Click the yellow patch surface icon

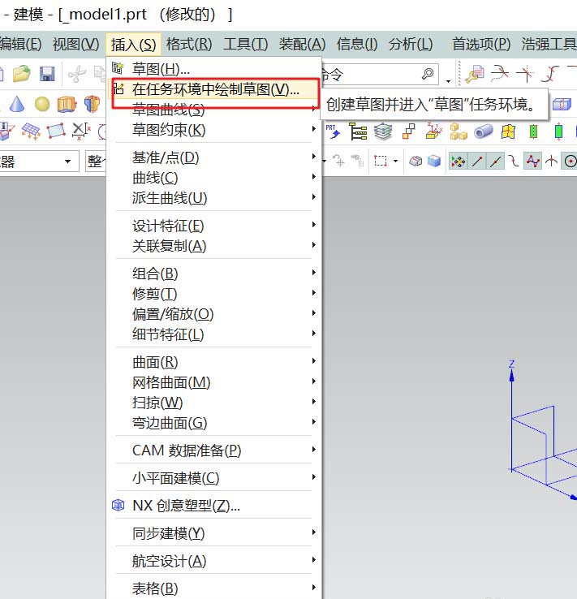(x=508, y=131)
